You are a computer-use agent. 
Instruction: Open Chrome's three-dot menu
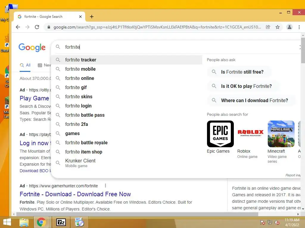coord(299,27)
